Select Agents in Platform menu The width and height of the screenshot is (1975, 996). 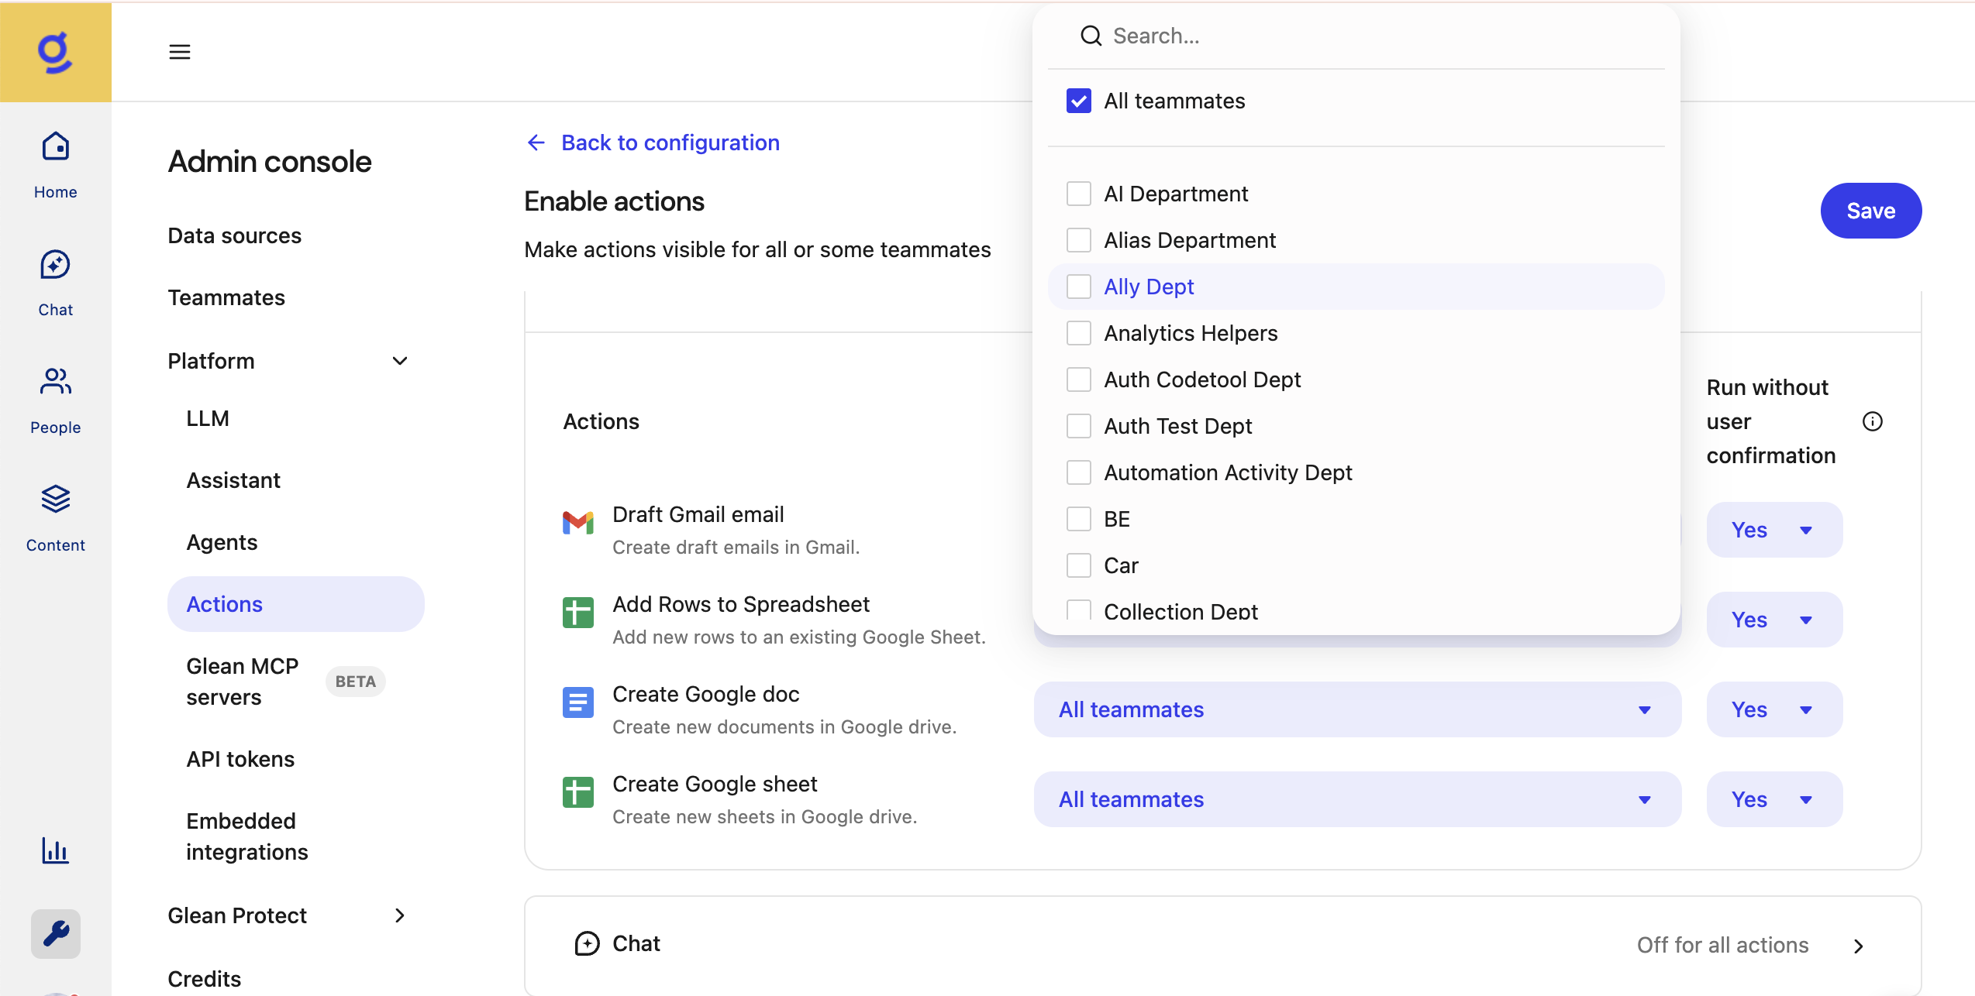(x=222, y=542)
